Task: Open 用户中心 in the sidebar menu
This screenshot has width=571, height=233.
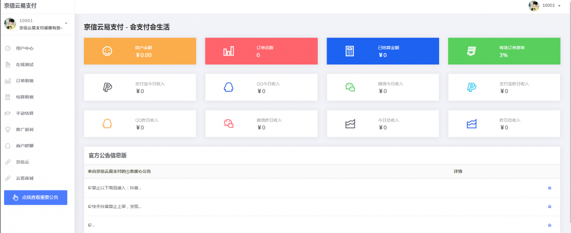Action: 25,48
